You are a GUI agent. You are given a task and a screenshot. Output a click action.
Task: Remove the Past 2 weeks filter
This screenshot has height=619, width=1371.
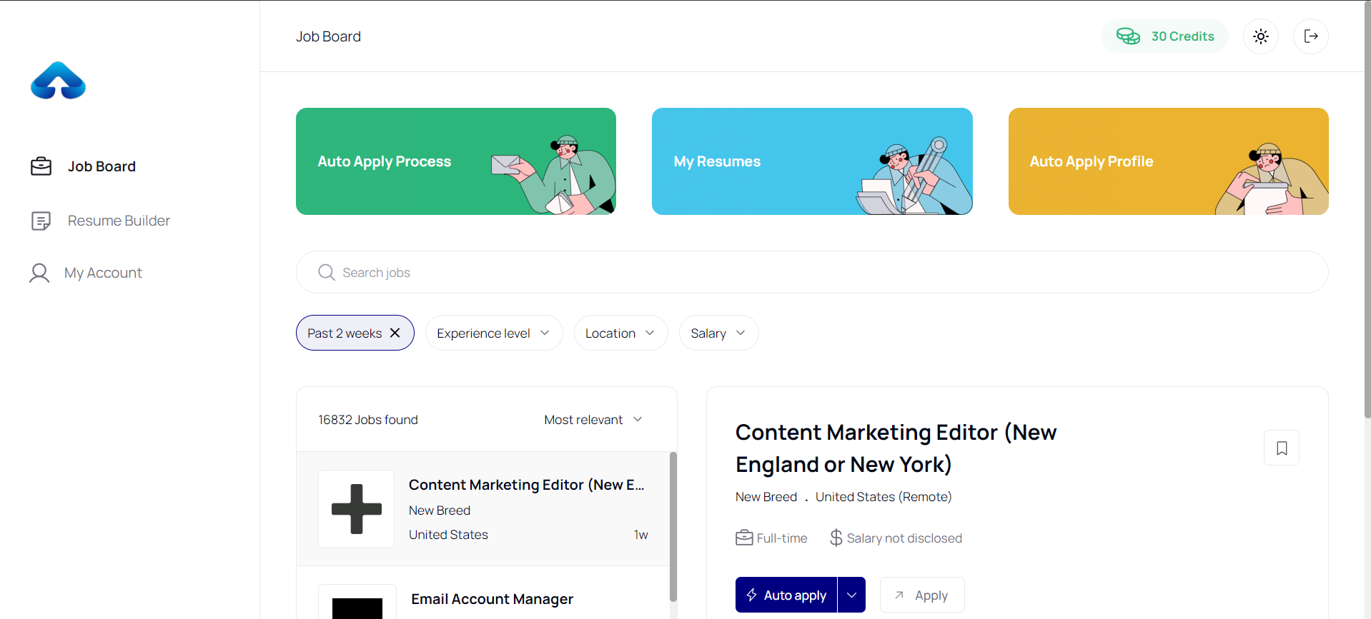pos(395,333)
